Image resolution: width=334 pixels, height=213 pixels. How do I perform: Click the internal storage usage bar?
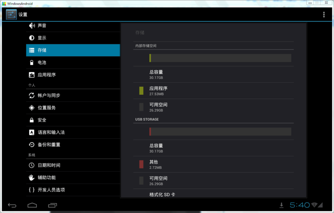click(x=220, y=58)
